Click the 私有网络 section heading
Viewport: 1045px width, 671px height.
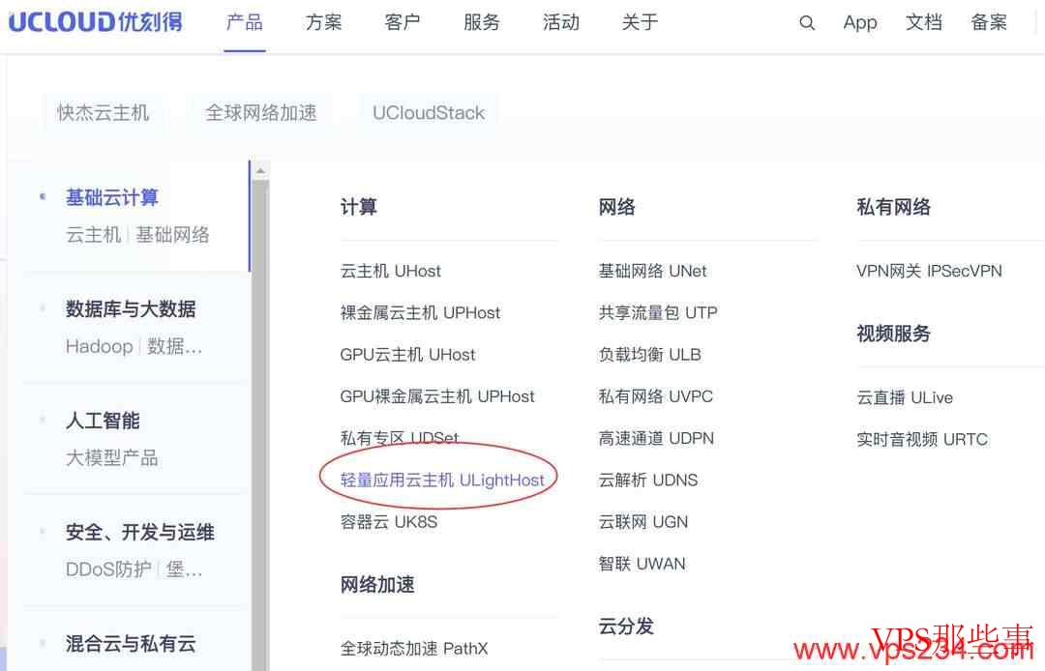point(894,207)
